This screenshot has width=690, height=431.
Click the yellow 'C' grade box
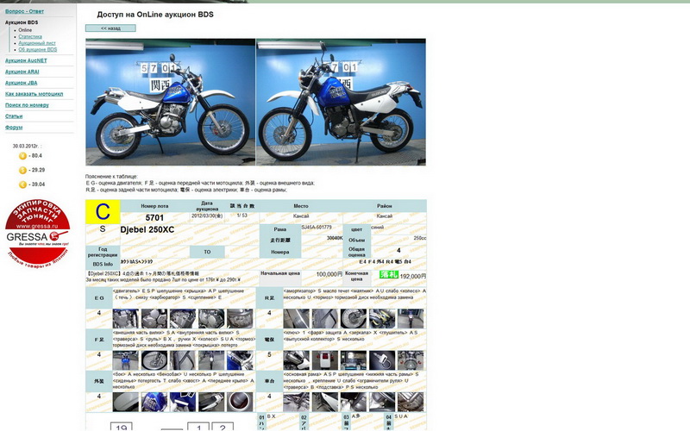click(103, 212)
